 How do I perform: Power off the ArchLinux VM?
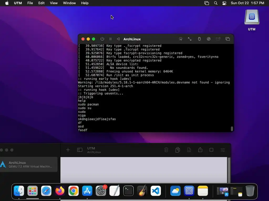pyautogui.click(x=102, y=39)
